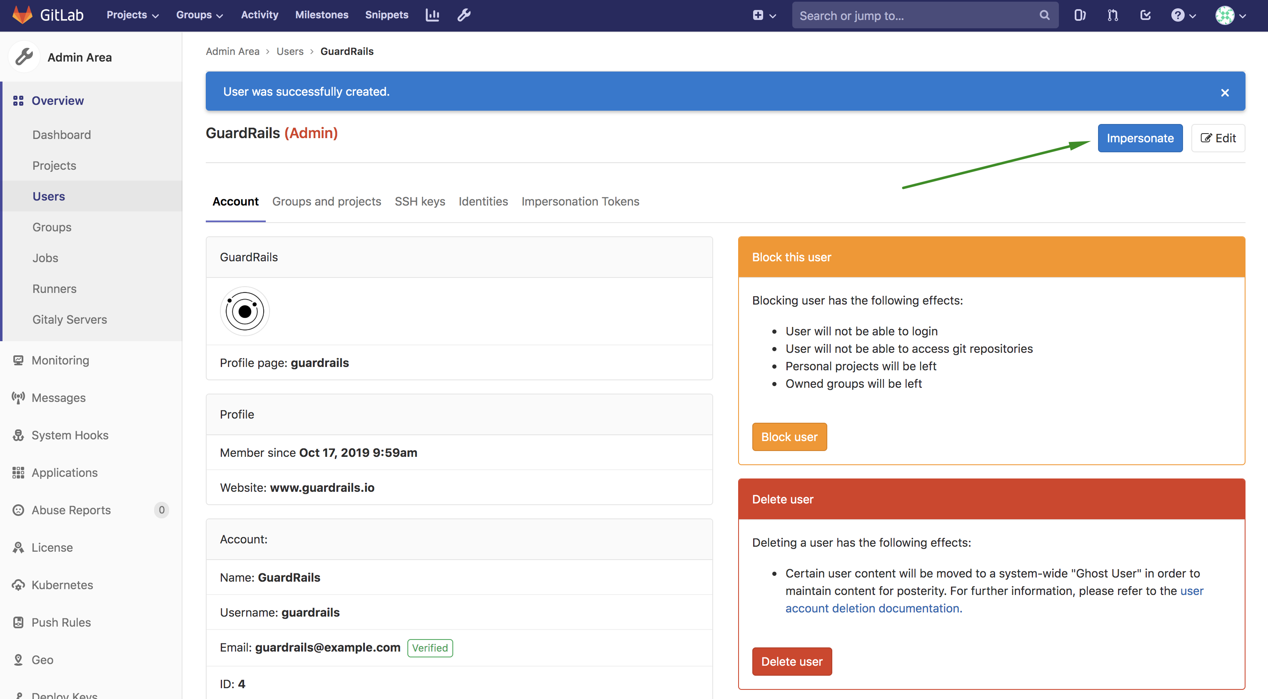
Task: Open the help question mark dropdown
Action: click(1181, 15)
